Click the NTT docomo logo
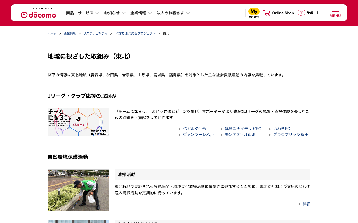The height and width of the screenshot is (223, 358). click(38, 13)
